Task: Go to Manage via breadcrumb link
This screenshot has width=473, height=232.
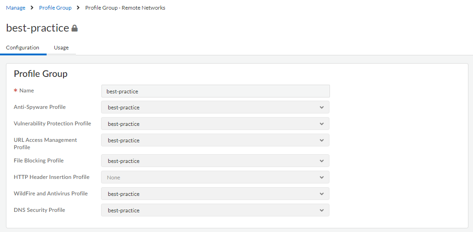Action: point(16,8)
